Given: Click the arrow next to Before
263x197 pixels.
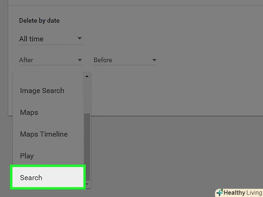Looking at the screenshot, I should click(154, 60).
